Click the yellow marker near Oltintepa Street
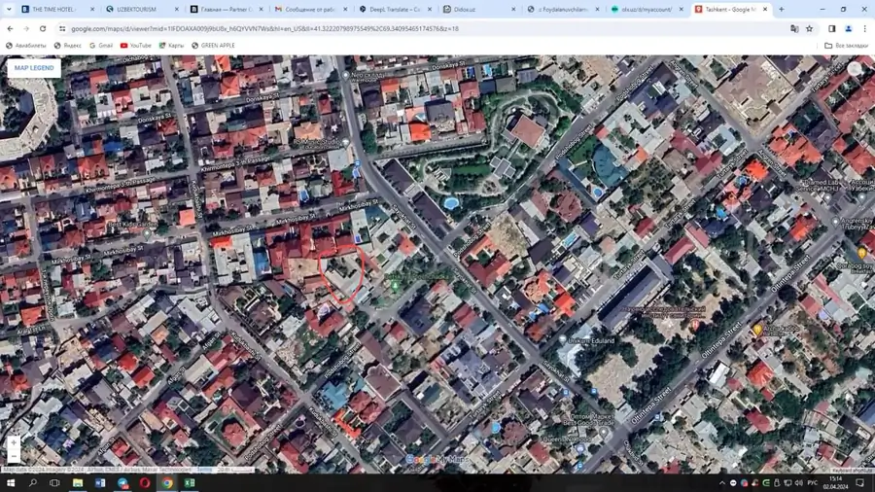The image size is (875, 492). point(757,330)
